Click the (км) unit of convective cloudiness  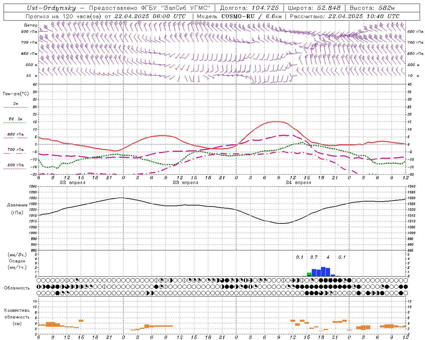coord(17,324)
